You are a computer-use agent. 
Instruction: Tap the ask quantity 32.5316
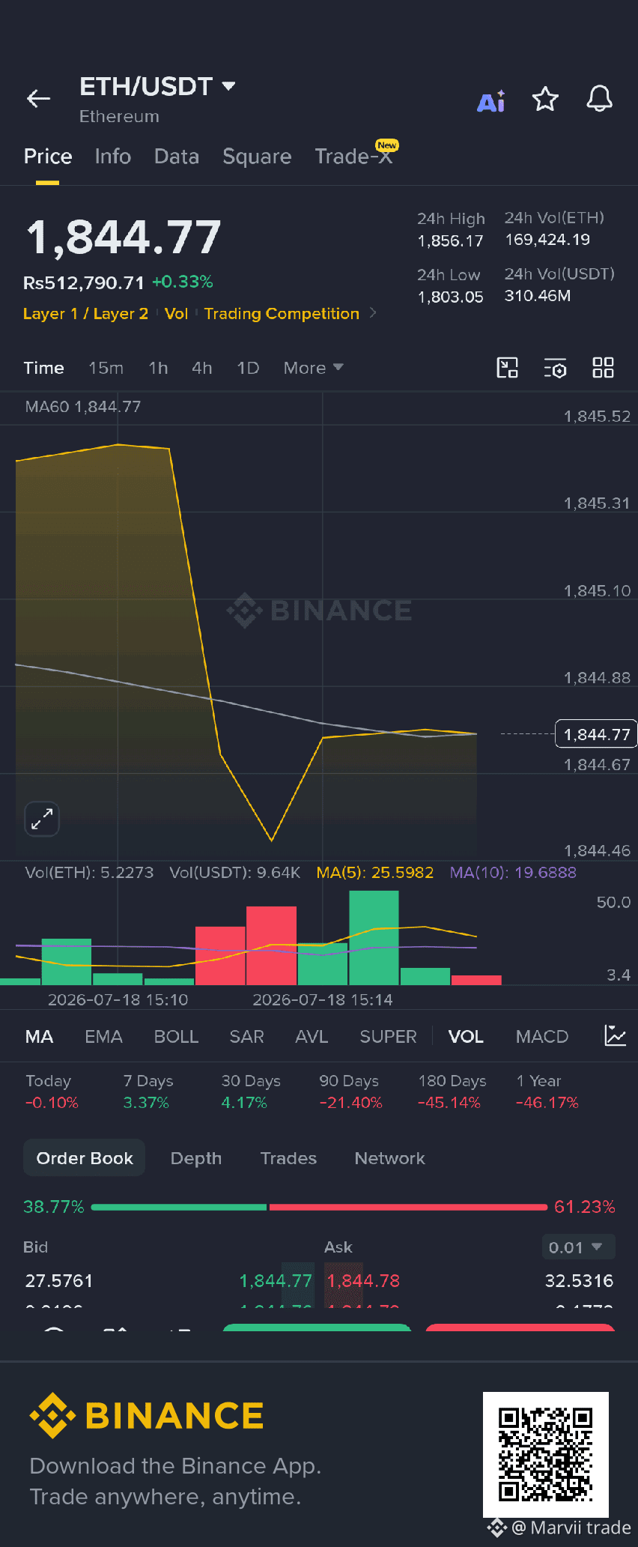point(579,1280)
